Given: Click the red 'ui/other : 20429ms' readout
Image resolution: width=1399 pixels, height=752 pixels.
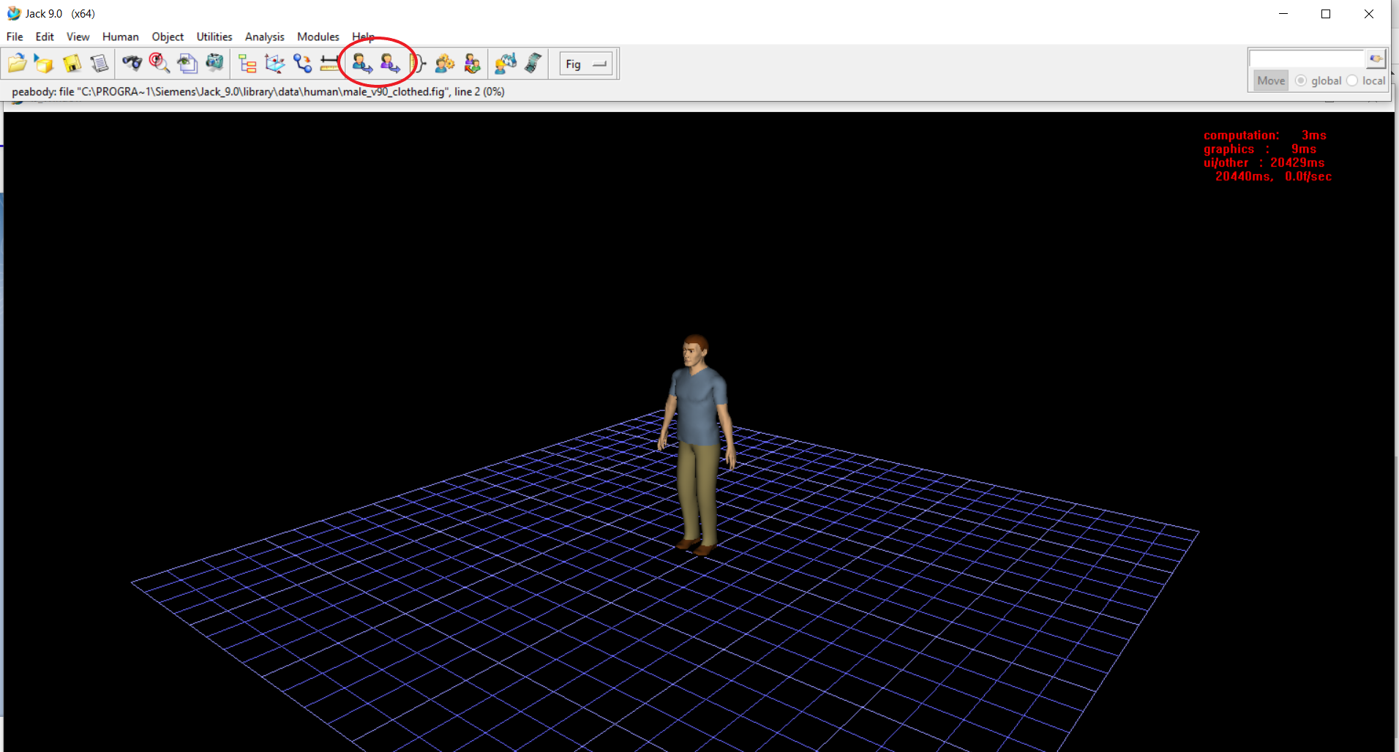Looking at the screenshot, I should click(x=1264, y=163).
